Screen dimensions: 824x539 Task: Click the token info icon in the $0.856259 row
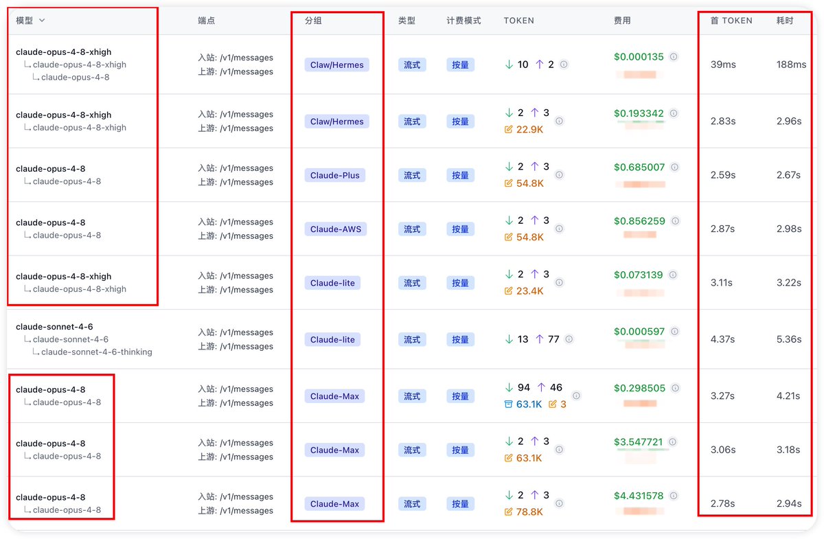click(x=559, y=229)
